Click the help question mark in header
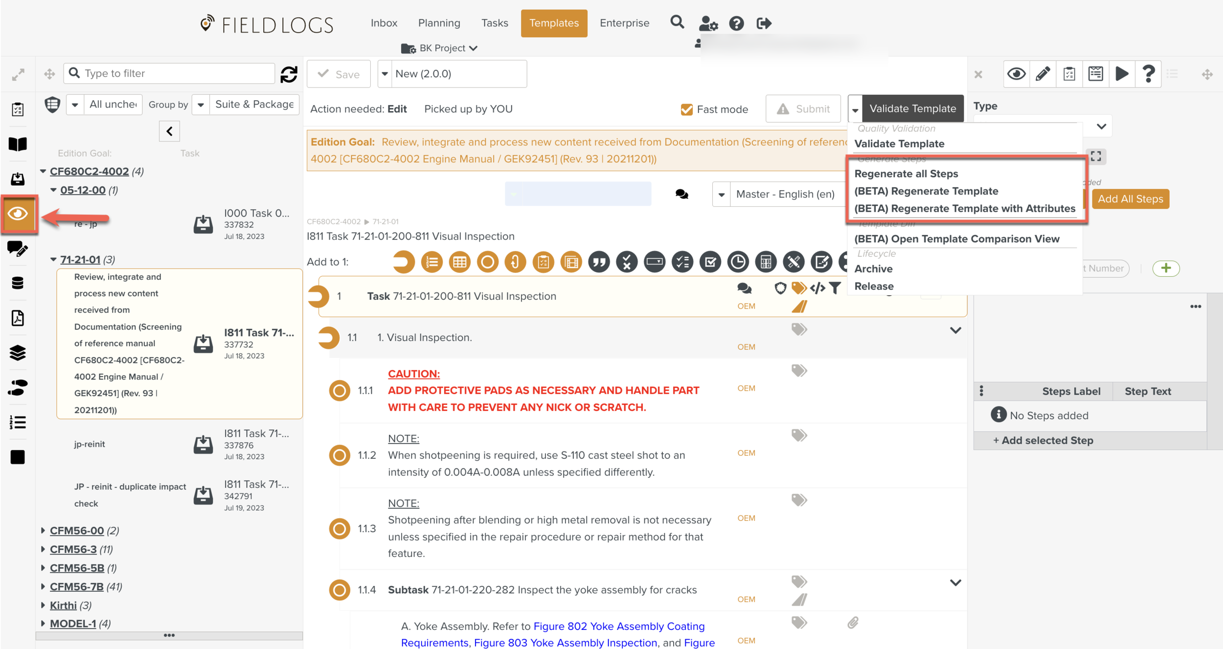The image size is (1223, 649). click(x=736, y=23)
